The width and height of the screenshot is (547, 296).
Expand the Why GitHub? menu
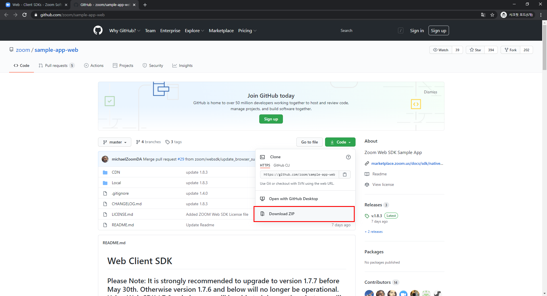[124, 30]
